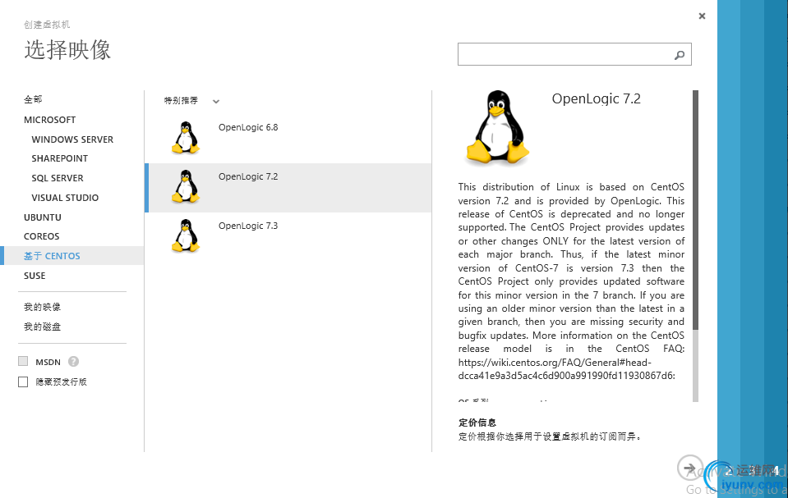
Task: Open 我的映像 in sidebar
Action: pos(42,307)
